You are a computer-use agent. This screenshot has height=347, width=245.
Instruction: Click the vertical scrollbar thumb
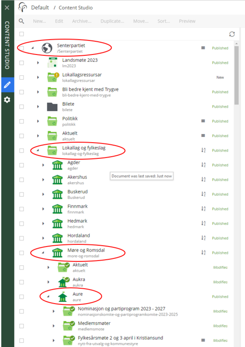[x=237, y=75]
